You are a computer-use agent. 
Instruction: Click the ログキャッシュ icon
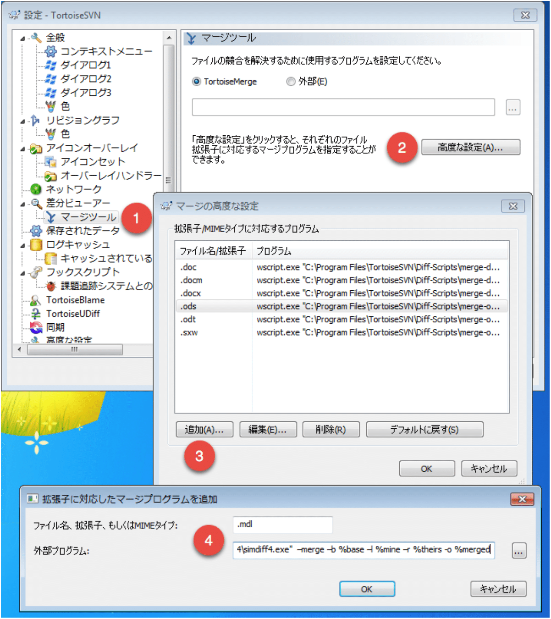tap(36, 244)
